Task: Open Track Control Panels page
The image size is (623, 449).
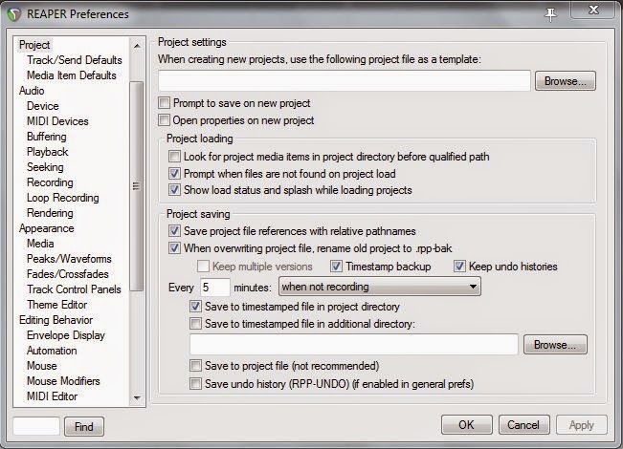Action: [74, 289]
